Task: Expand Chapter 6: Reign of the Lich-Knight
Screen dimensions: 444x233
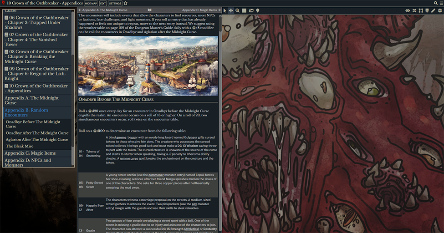Action: (x=7, y=69)
